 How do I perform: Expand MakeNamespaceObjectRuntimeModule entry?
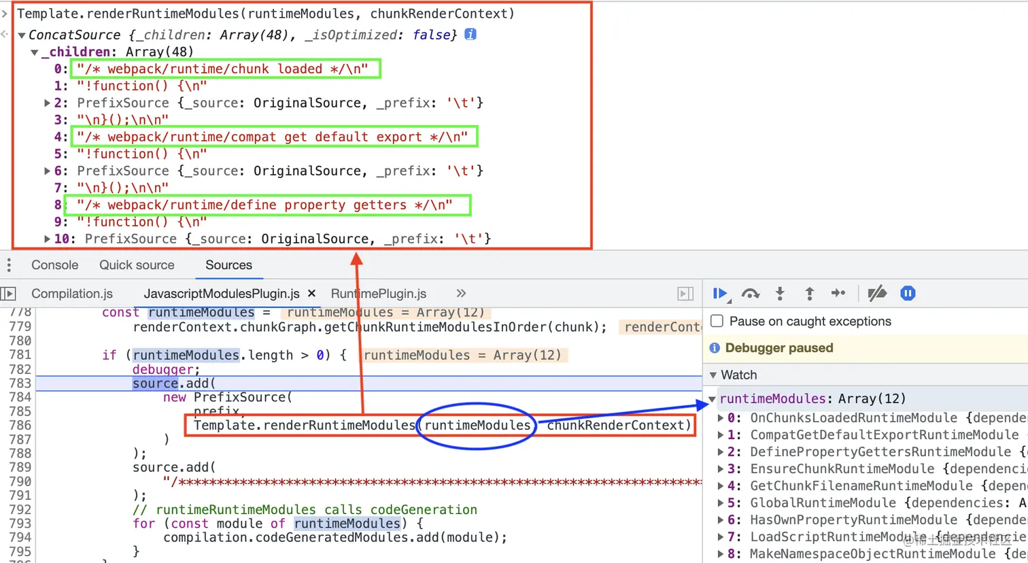(x=721, y=554)
